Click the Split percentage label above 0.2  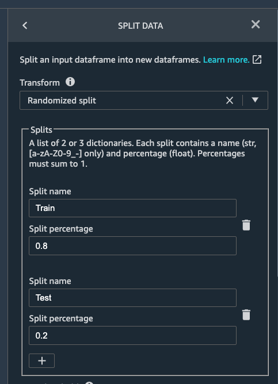[61, 318]
